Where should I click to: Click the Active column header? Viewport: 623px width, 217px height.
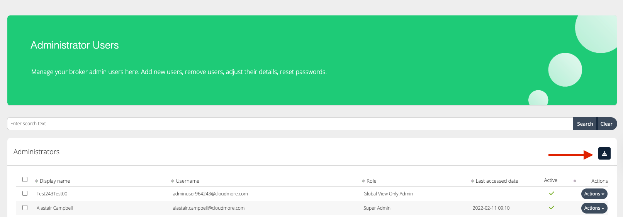[550, 180]
